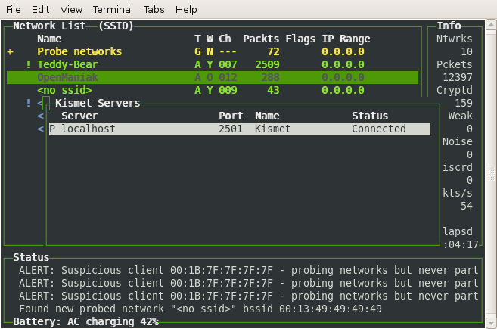Open the Tabs menu
The width and height of the screenshot is (497, 329).
(154, 10)
